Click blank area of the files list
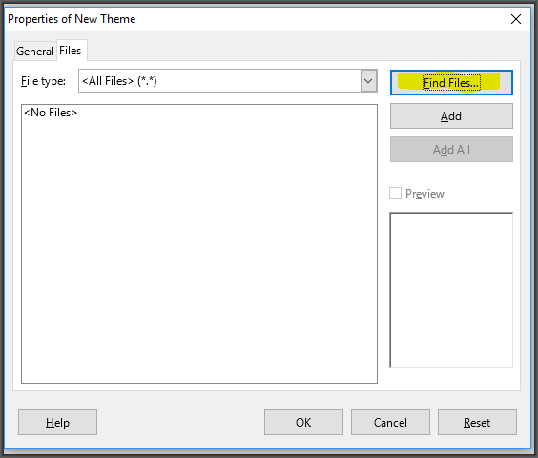 (199, 251)
